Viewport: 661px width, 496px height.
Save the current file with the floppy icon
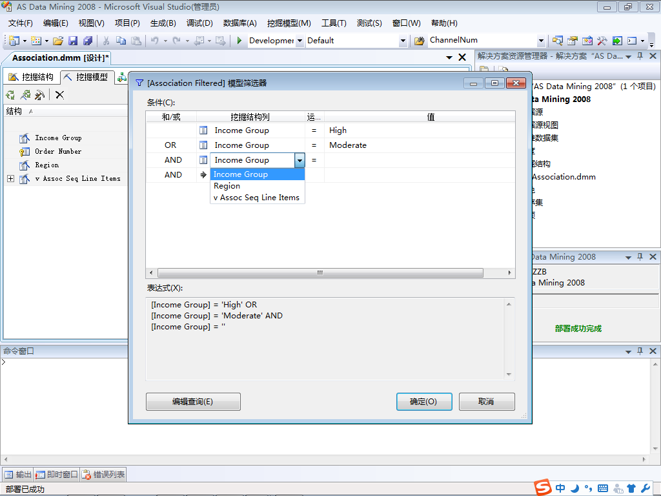click(x=73, y=41)
